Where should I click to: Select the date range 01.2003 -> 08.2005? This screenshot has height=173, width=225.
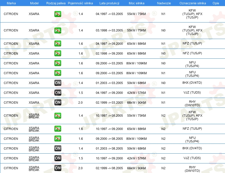pyautogui.click(x=109, y=148)
